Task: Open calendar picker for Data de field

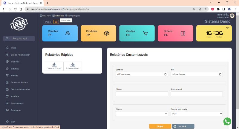Action: tap(166, 74)
